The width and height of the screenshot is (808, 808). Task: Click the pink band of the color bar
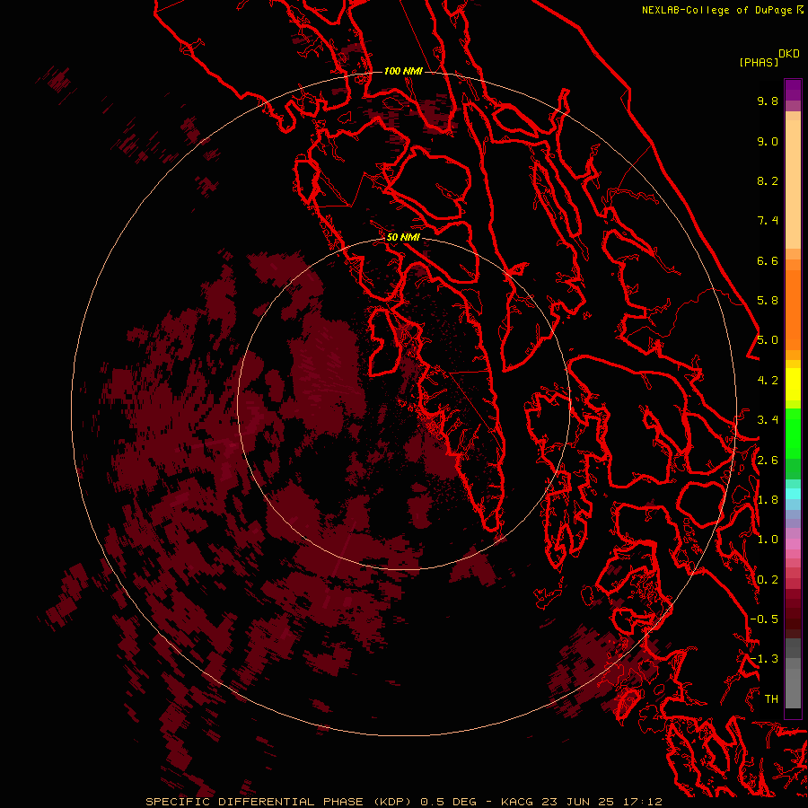[793, 544]
